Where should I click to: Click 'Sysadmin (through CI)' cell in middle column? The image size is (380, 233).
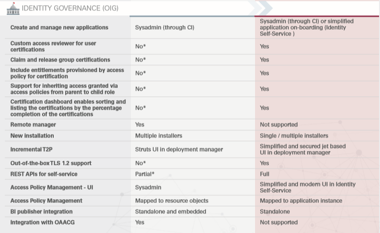tap(164, 27)
